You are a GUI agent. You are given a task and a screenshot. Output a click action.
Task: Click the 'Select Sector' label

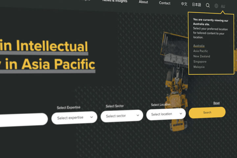pos(115,106)
